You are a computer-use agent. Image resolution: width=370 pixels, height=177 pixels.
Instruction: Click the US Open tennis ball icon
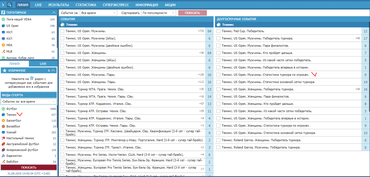[3, 26]
